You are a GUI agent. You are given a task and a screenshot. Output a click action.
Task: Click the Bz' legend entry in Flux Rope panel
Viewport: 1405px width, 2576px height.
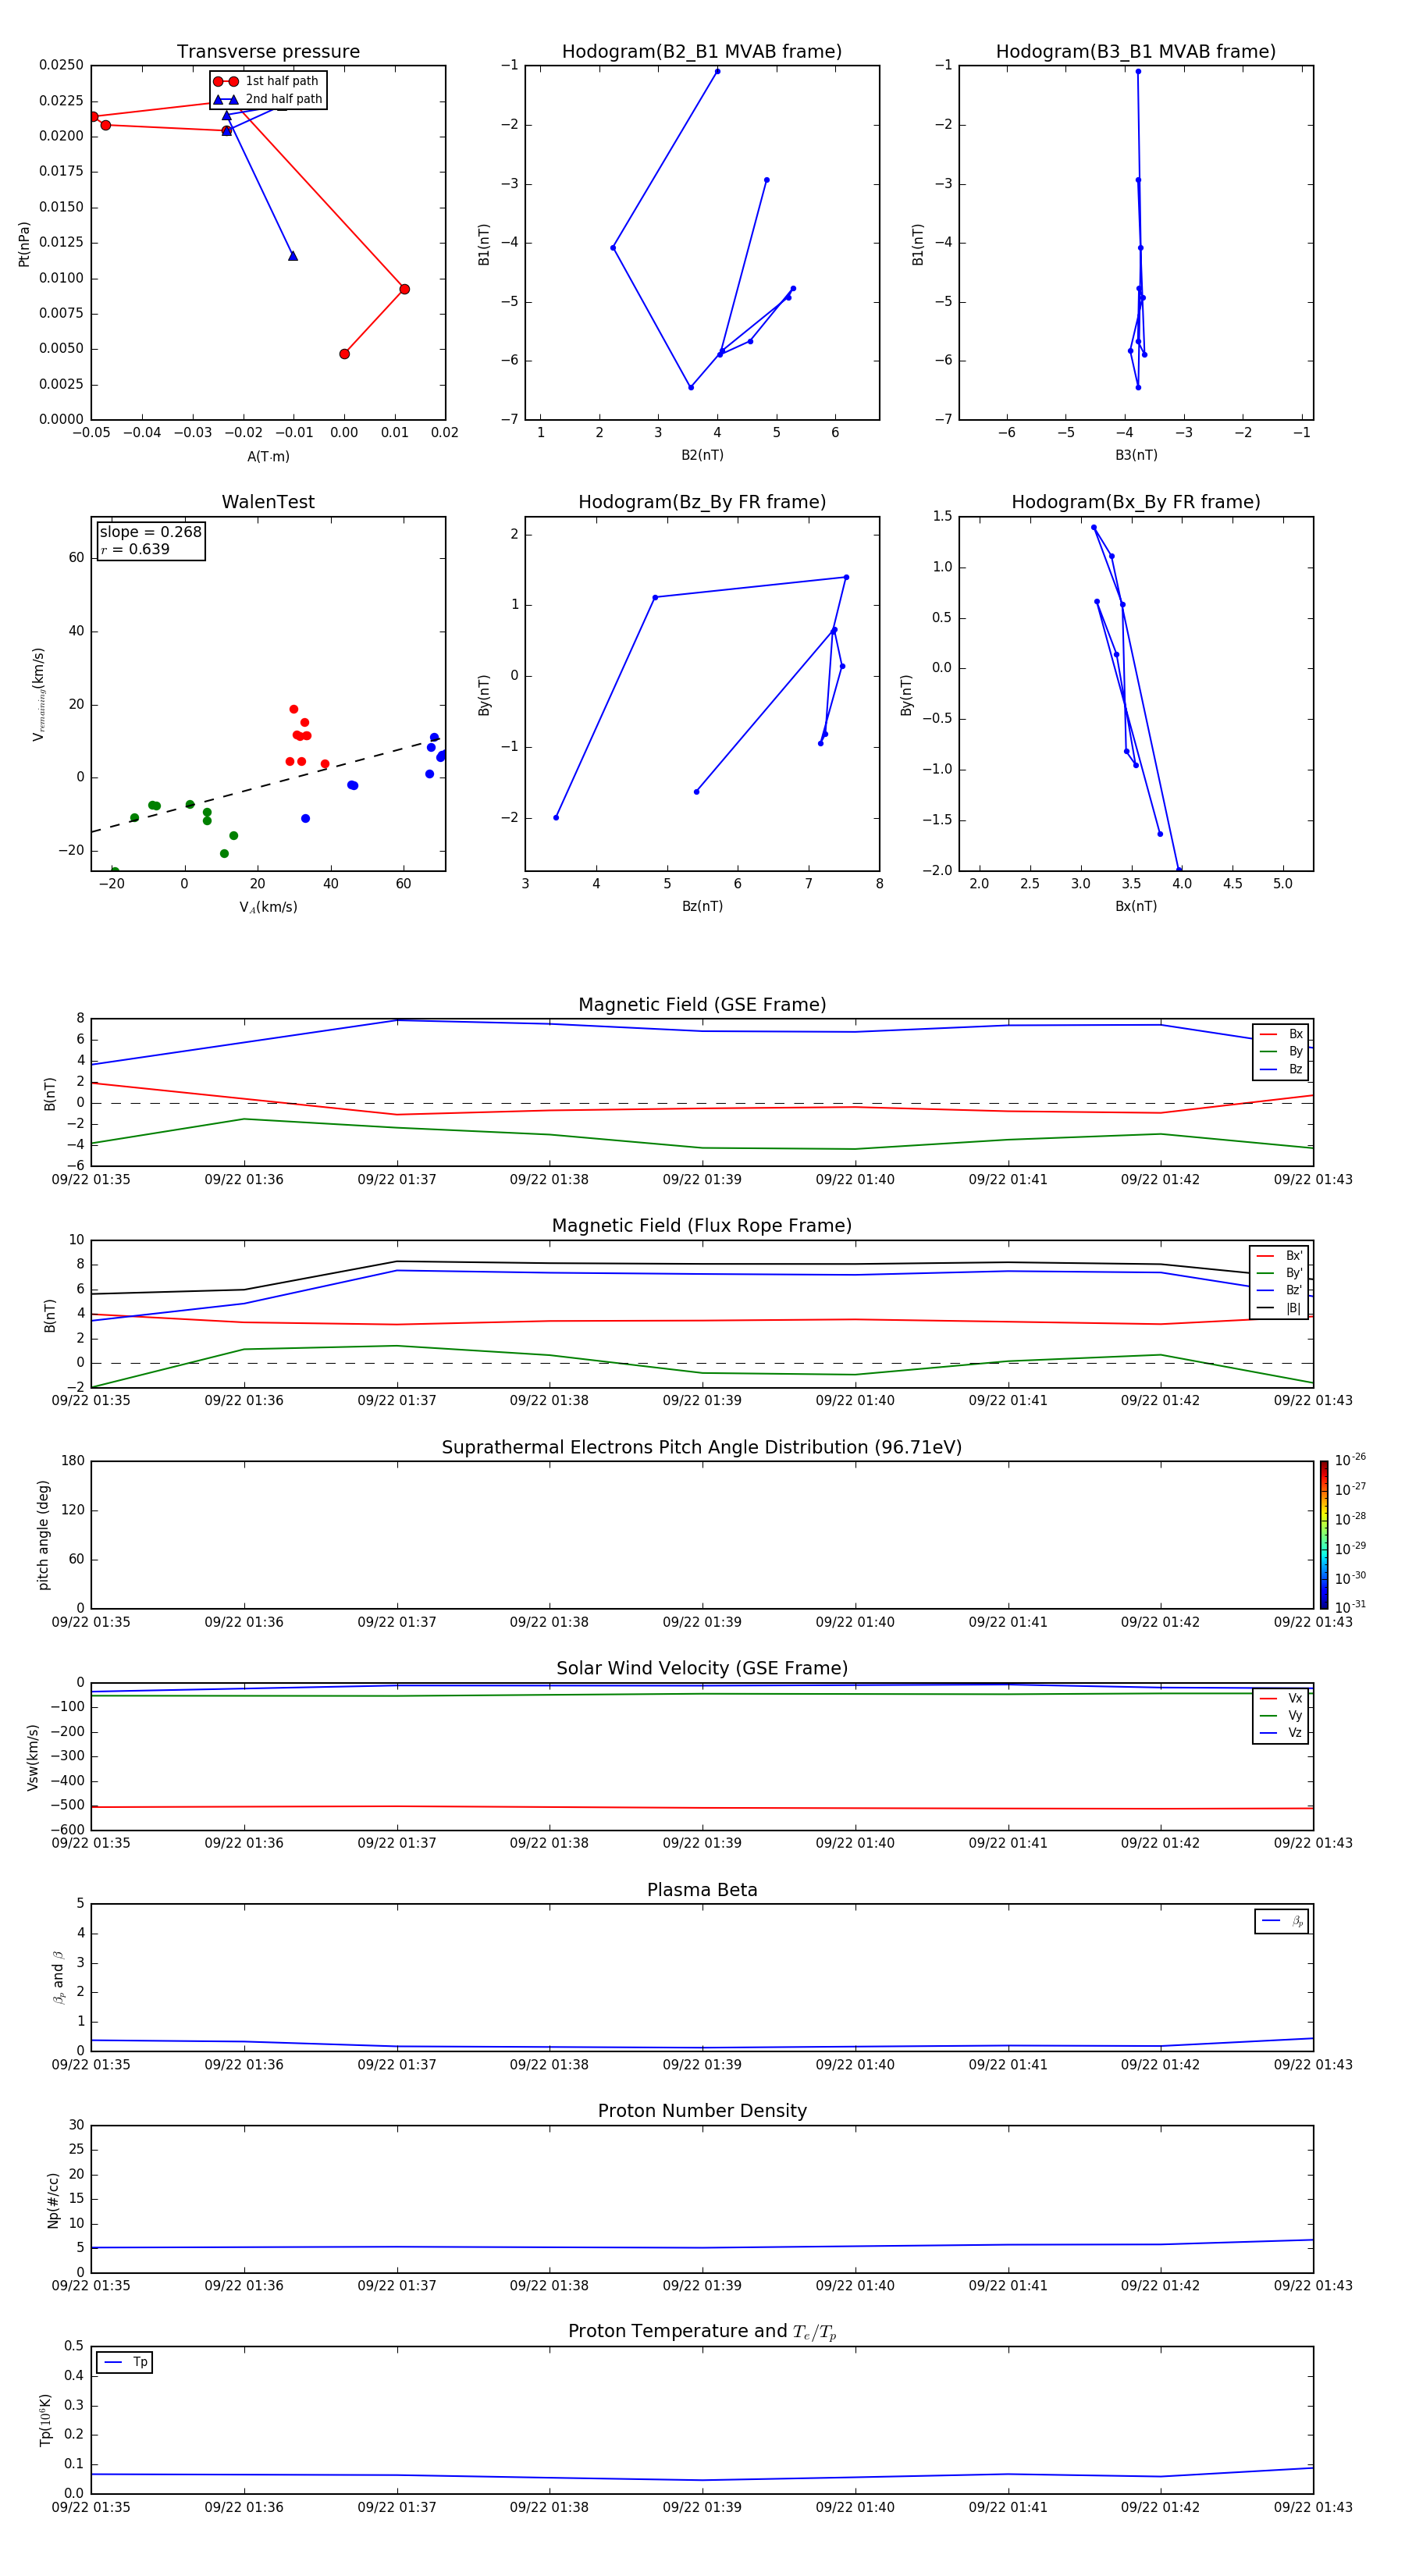1280,1290
